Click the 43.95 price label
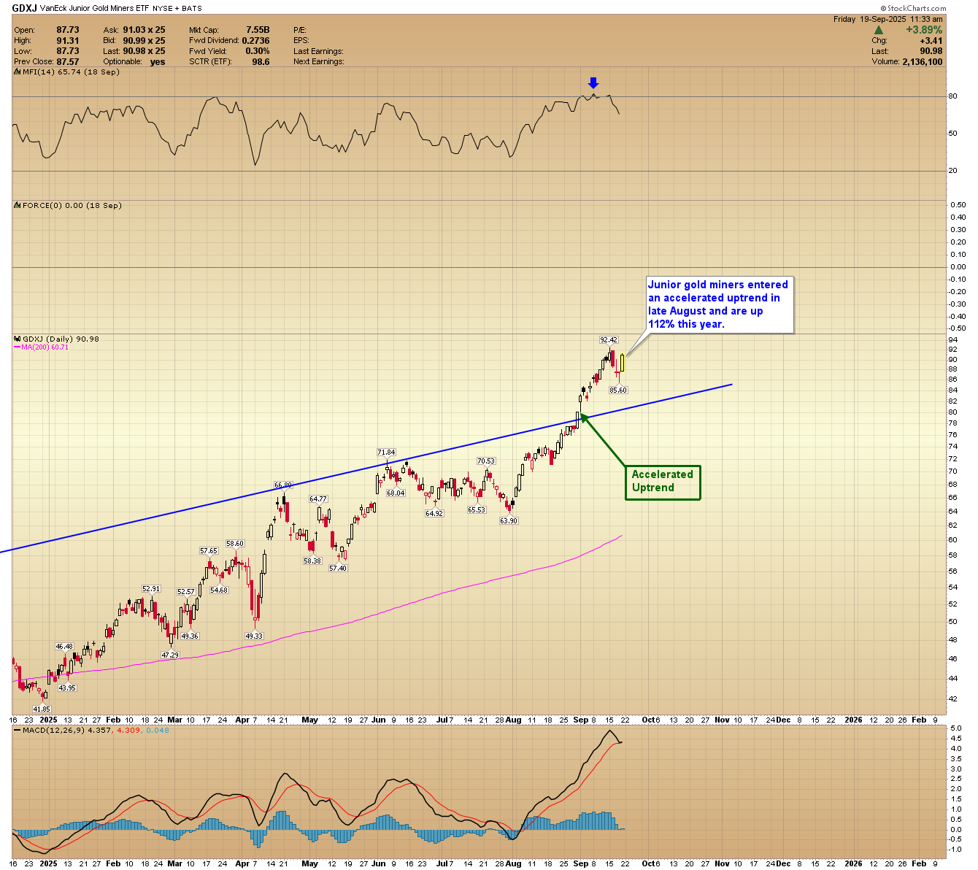The image size is (978, 870). point(67,688)
